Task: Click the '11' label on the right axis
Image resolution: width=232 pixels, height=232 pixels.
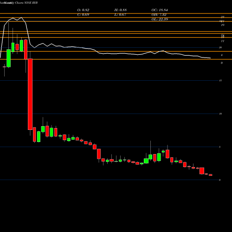Action: (223, 41)
